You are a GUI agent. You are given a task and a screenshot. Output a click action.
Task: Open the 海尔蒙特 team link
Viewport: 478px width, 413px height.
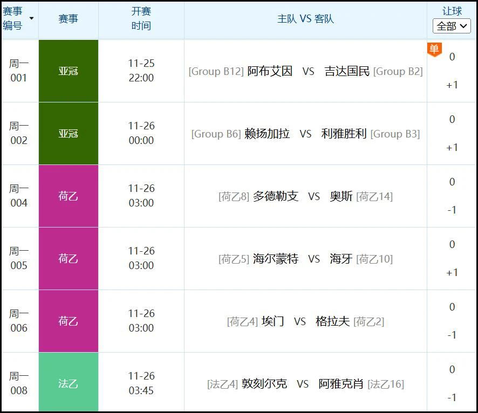pyautogui.click(x=276, y=259)
